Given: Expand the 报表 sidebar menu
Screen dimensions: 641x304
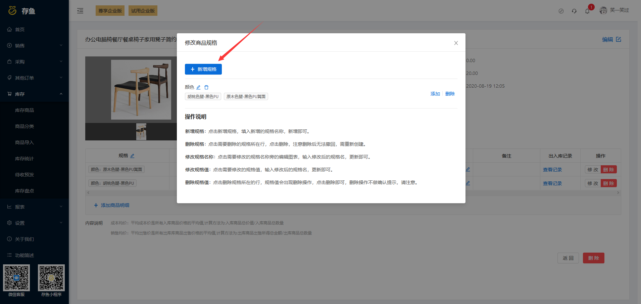Looking at the screenshot, I should click(34, 207).
